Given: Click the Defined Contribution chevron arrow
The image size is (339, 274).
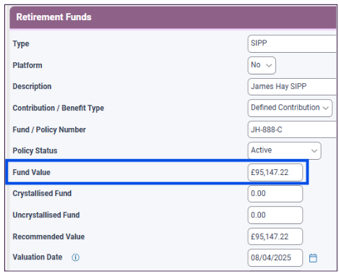Looking at the screenshot, I should coord(325,108).
